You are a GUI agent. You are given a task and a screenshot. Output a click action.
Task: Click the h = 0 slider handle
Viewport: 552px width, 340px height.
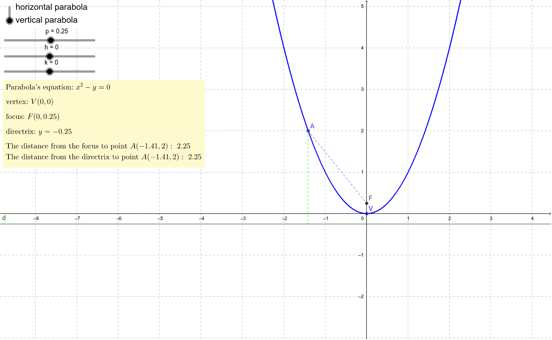pos(49,56)
